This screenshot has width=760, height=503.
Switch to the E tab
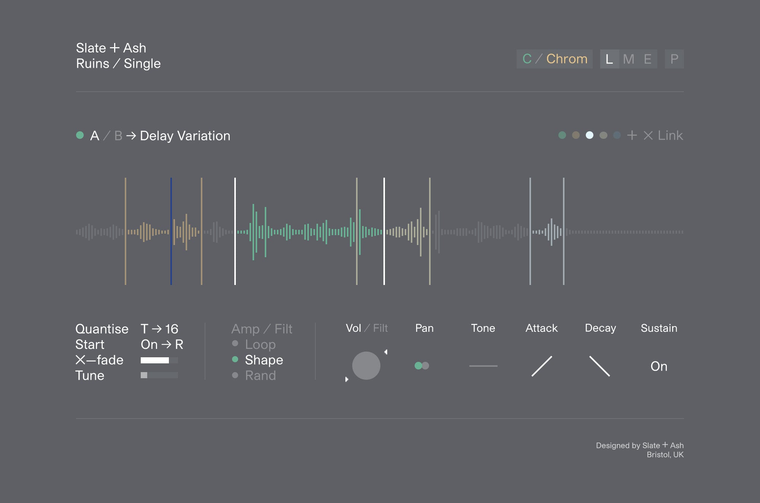pos(647,59)
